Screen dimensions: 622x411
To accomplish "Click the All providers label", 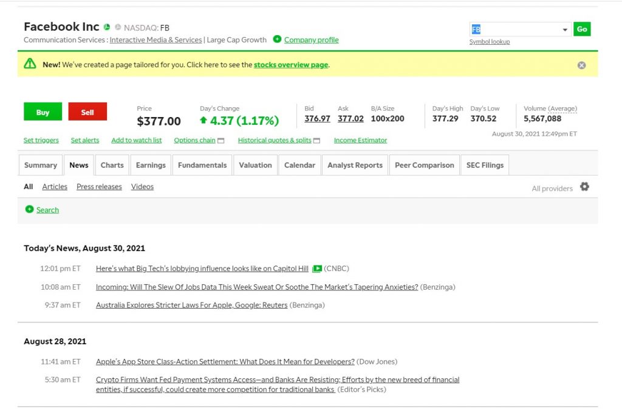I will 552,189.
